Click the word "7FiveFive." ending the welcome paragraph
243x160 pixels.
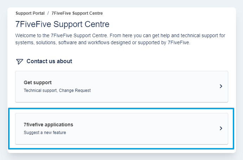[178, 43]
